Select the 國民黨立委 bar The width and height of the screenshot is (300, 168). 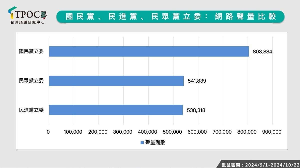[149, 51]
